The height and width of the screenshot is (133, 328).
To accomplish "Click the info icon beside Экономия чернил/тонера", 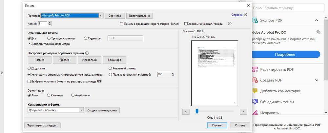I will tap(230, 24).
